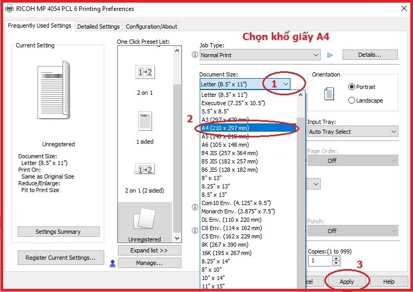The height and width of the screenshot is (292, 413).
Task: Select A3 (297 x 420 mm) size
Action: pyautogui.click(x=248, y=120)
